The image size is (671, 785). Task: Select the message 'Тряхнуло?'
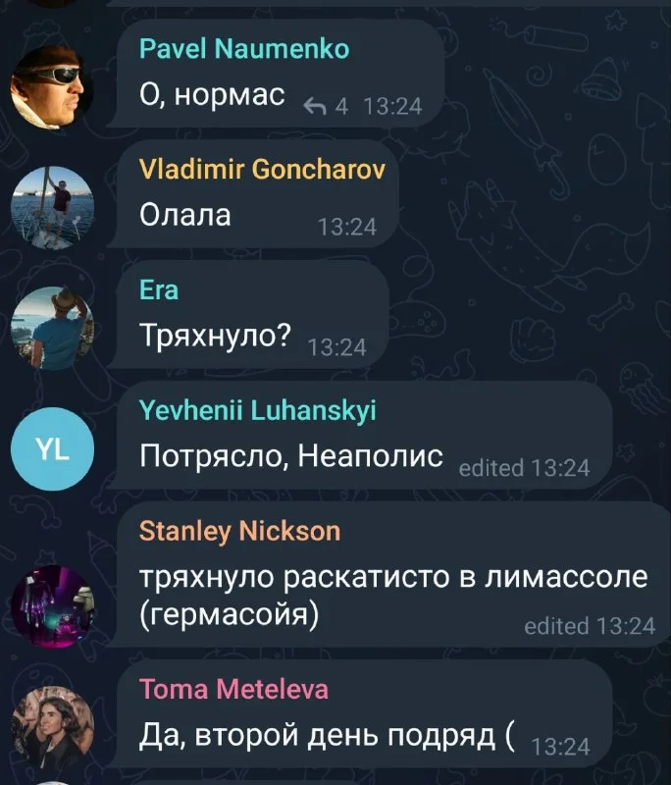click(215, 335)
